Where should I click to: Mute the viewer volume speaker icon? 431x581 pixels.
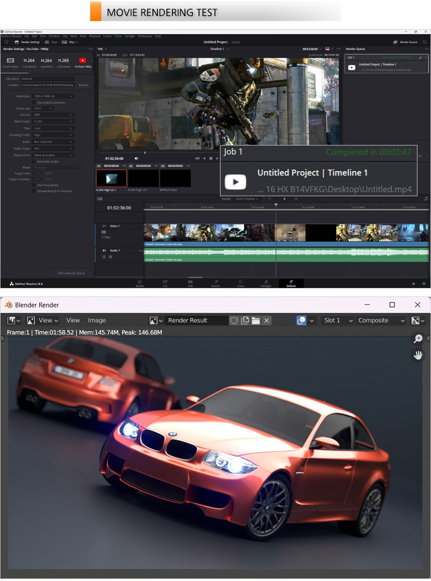136,158
